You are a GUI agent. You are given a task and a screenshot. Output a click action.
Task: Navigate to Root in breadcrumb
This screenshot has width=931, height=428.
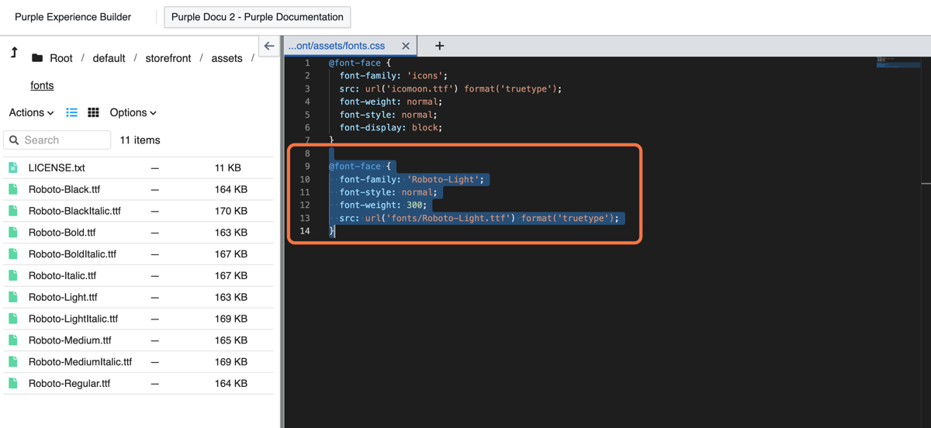(x=61, y=58)
